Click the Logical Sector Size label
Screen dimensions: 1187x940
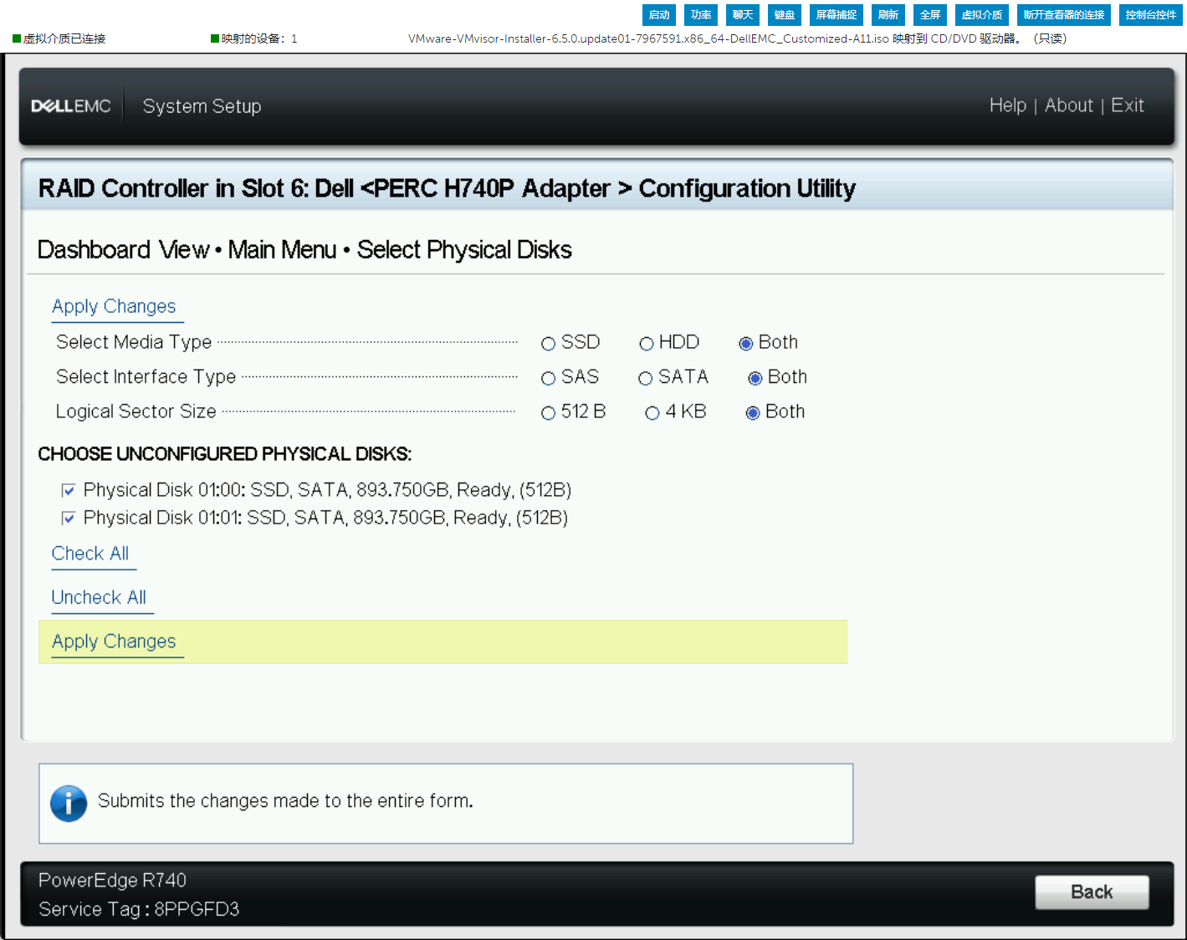click(x=136, y=411)
